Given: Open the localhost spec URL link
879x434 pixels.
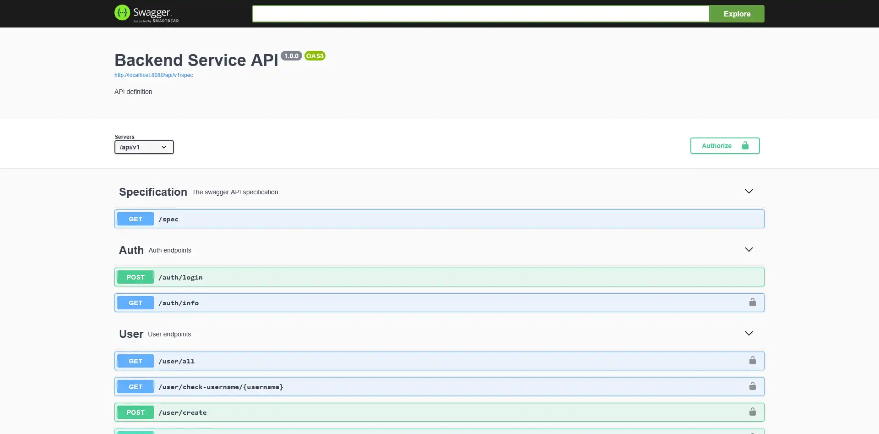Looking at the screenshot, I should [153, 75].
